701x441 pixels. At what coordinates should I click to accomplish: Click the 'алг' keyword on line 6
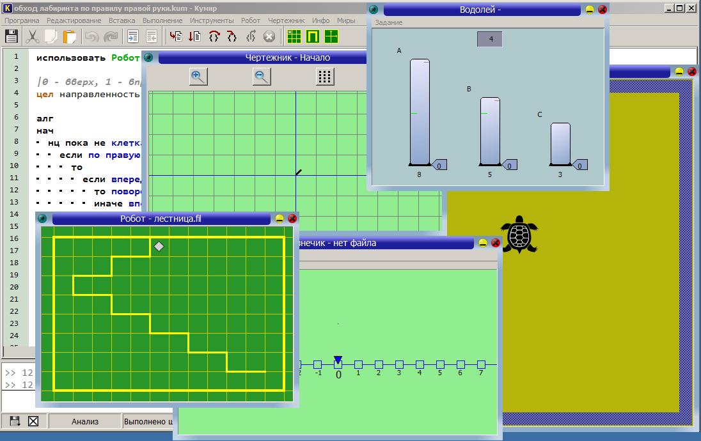[x=45, y=118]
